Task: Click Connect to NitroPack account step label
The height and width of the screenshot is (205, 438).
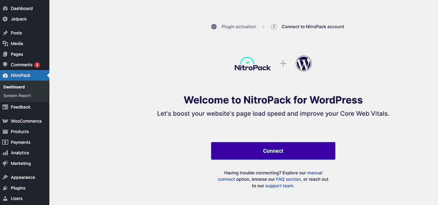Action: 313,27
